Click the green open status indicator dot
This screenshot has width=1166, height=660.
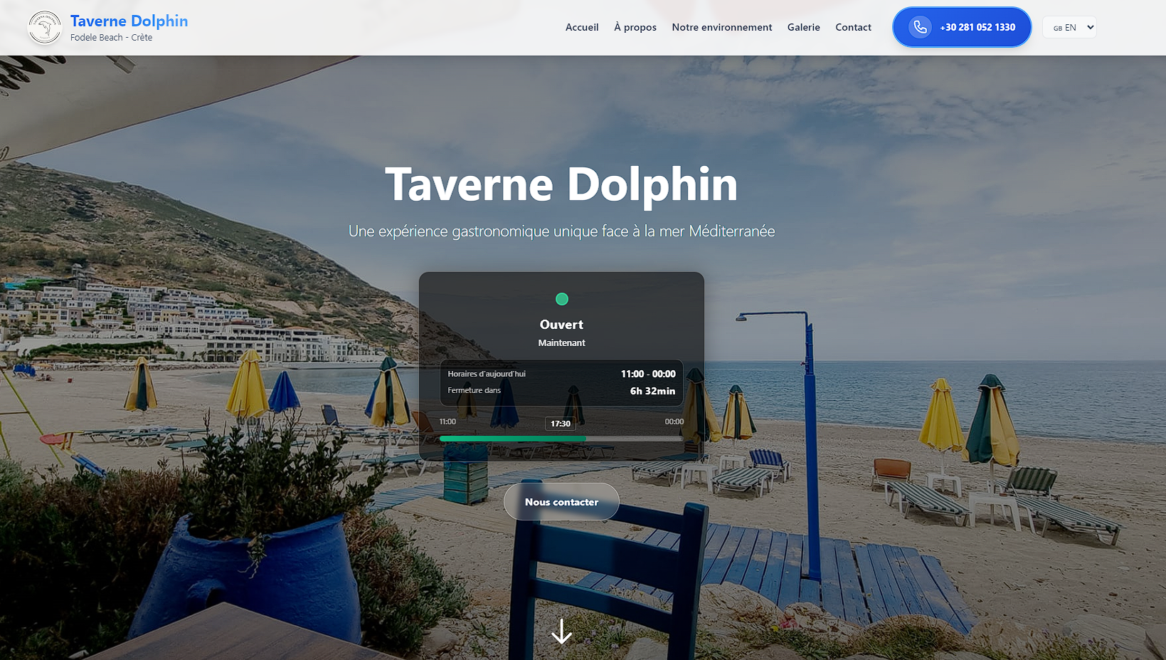coord(561,299)
